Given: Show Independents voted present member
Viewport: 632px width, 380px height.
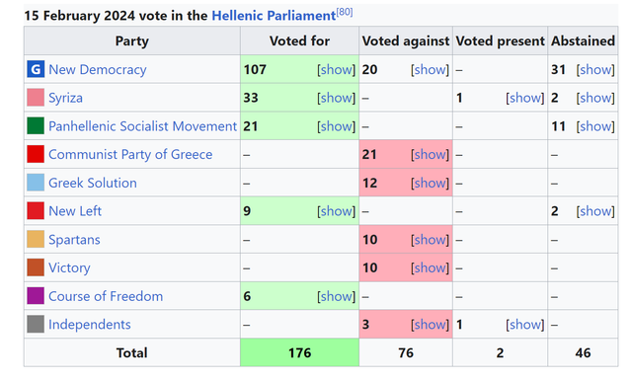Looking at the screenshot, I should pos(524,325).
